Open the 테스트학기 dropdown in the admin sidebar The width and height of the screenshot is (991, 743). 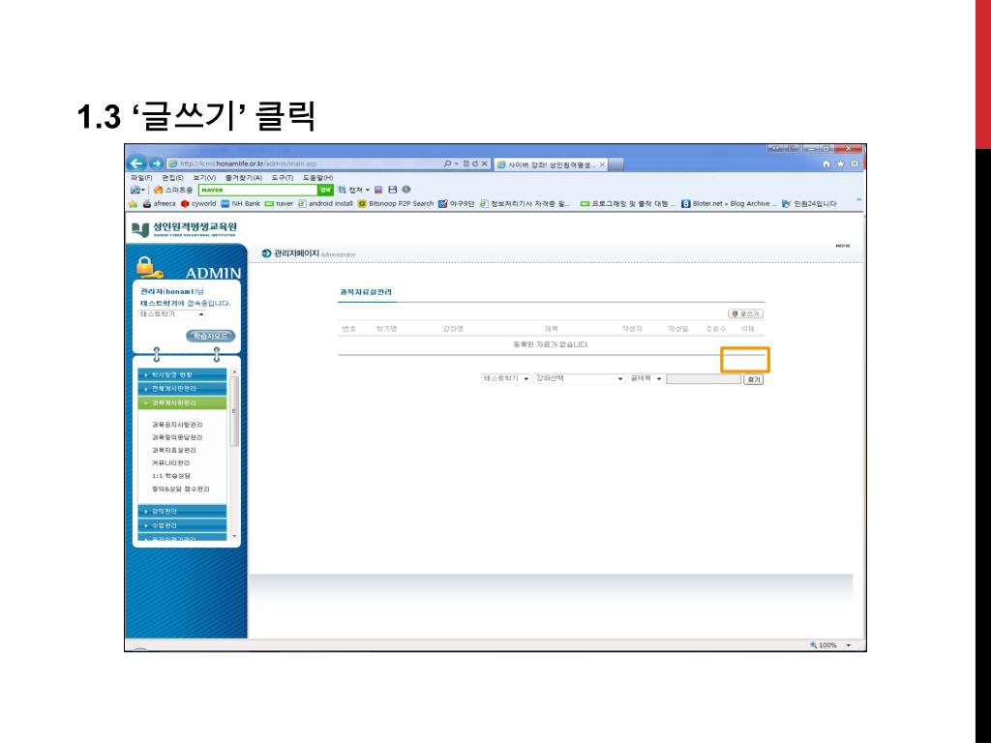(x=171, y=314)
